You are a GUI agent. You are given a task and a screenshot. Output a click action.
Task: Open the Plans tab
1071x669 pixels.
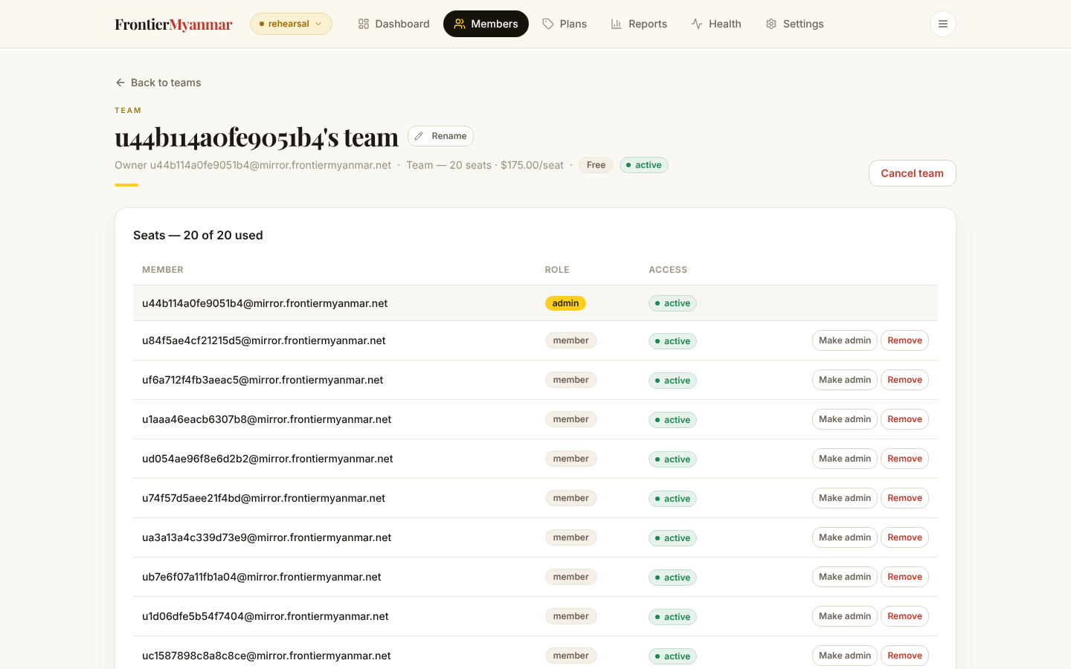565,24
